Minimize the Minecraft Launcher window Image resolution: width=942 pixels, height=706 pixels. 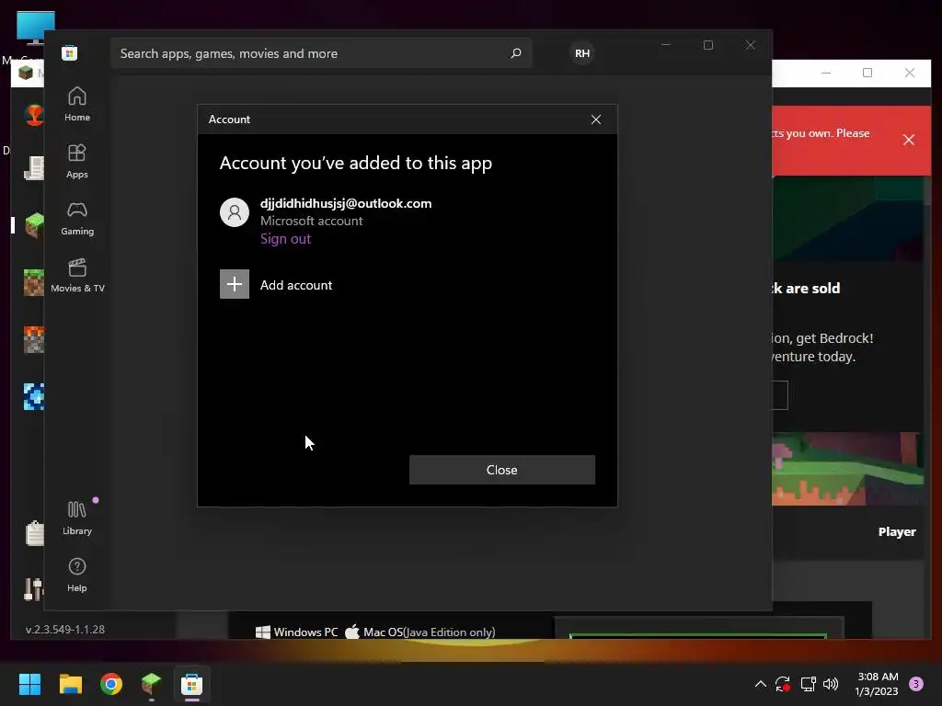pyautogui.click(x=826, y=73)
